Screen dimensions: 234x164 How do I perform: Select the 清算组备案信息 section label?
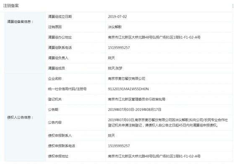click(x=20, y=22)
